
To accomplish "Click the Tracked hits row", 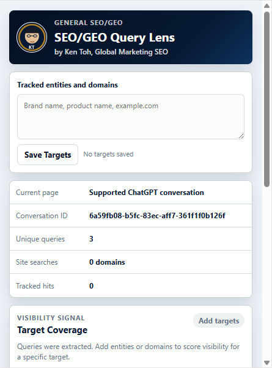I will [x=131, y=285].
